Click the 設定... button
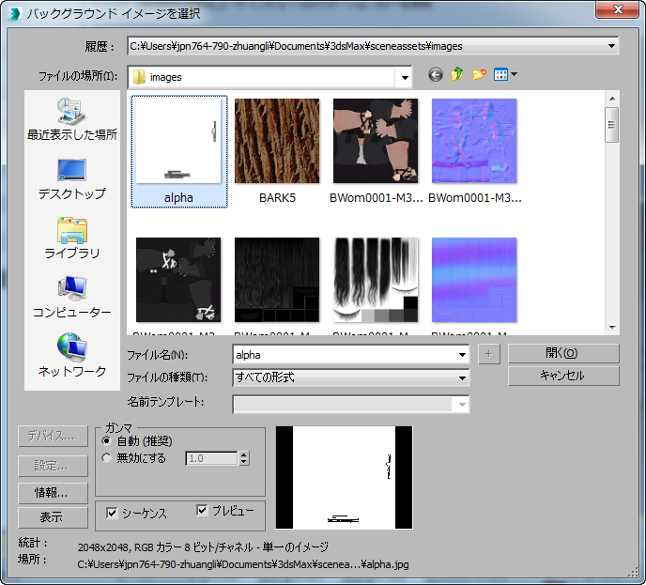Viewport: 646px width, 585px height. coord(53,466)
